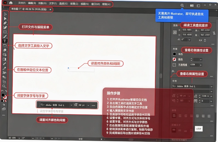
Task: Select the Curvature tool
Action: click(x=5, y=27)
